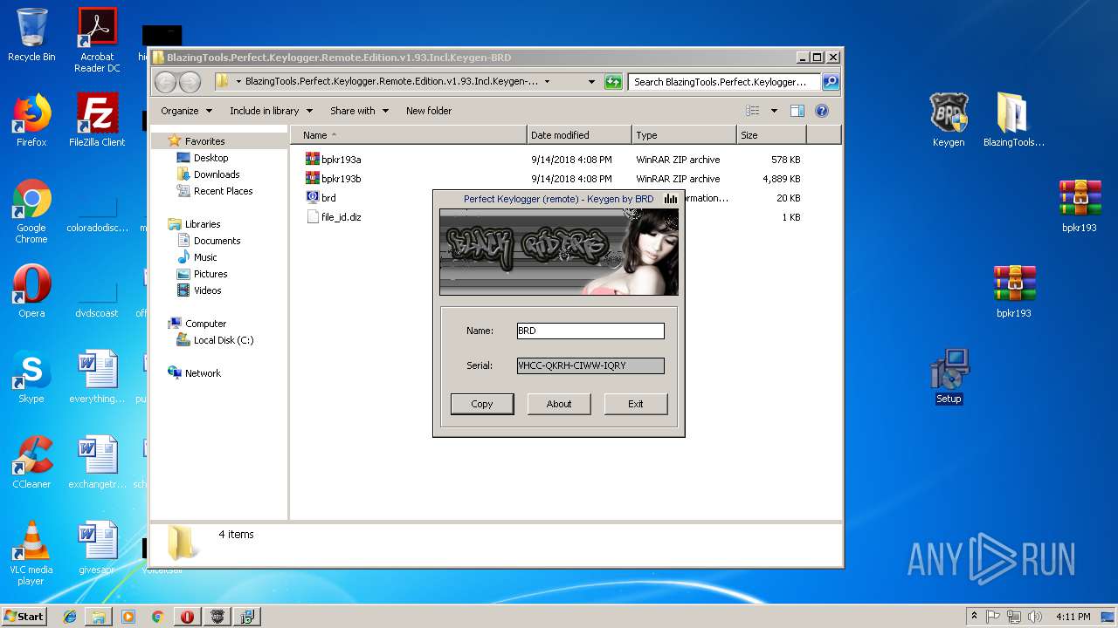Select the Acrobat Reader DC desktop icon

(x=97, y=41)
